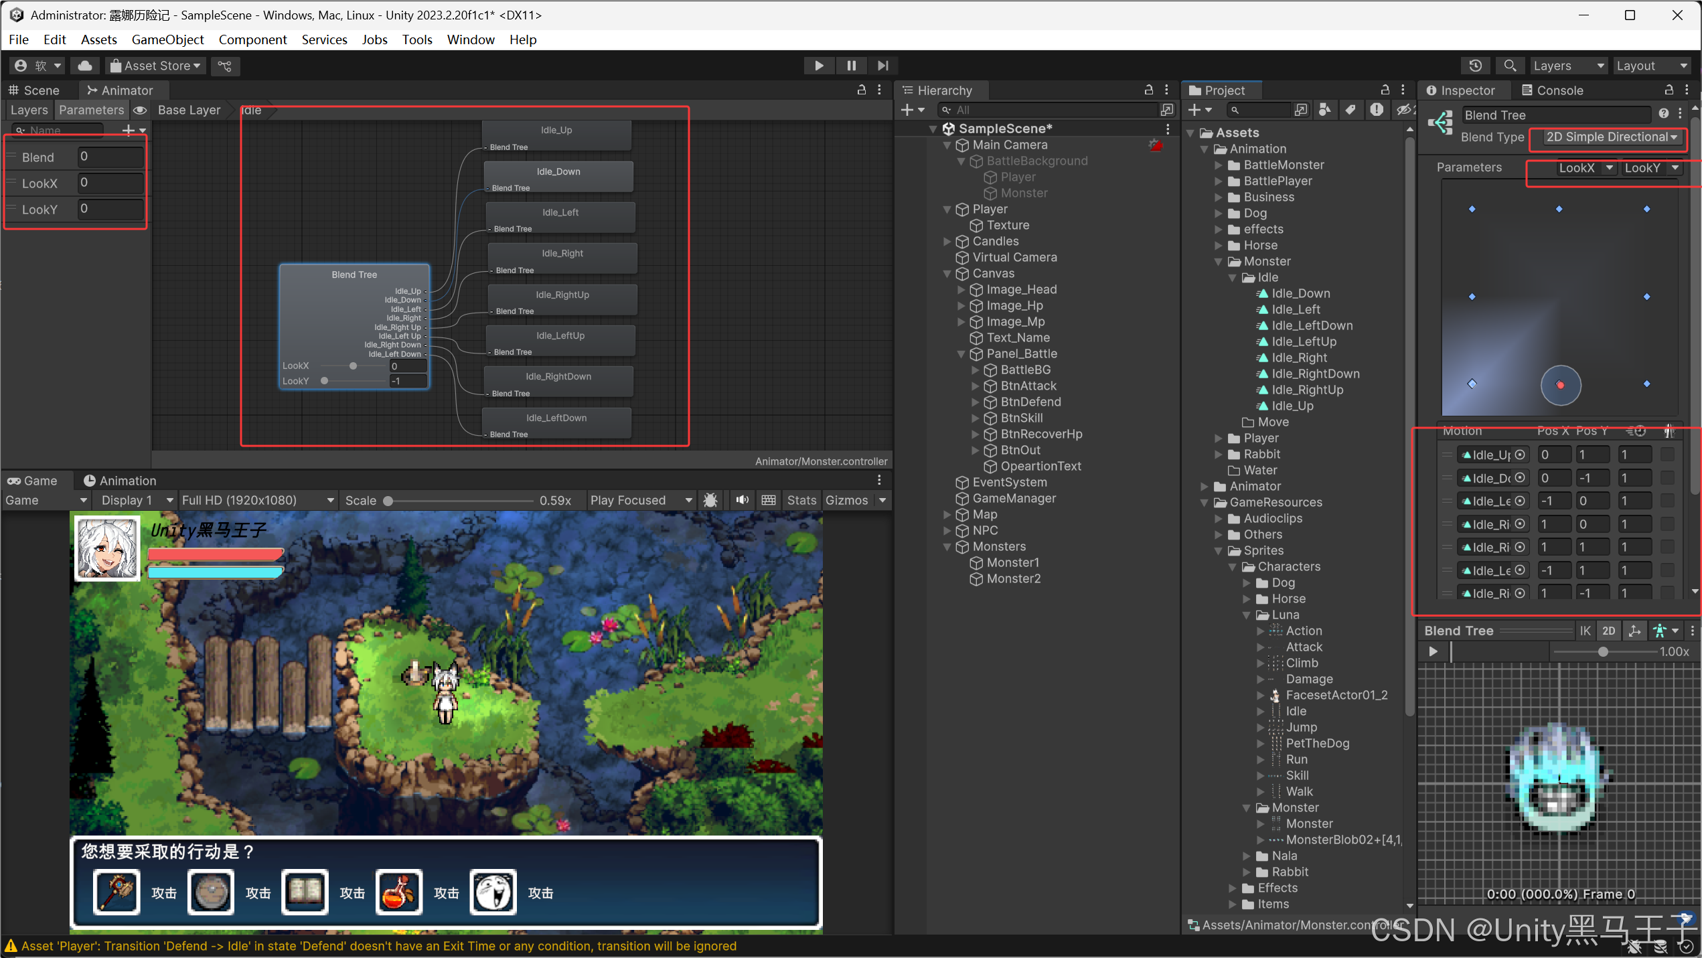The width and height of the screenshot is (1702, 958).
Task: Open the Unity cloud icon
Action: 85,66
